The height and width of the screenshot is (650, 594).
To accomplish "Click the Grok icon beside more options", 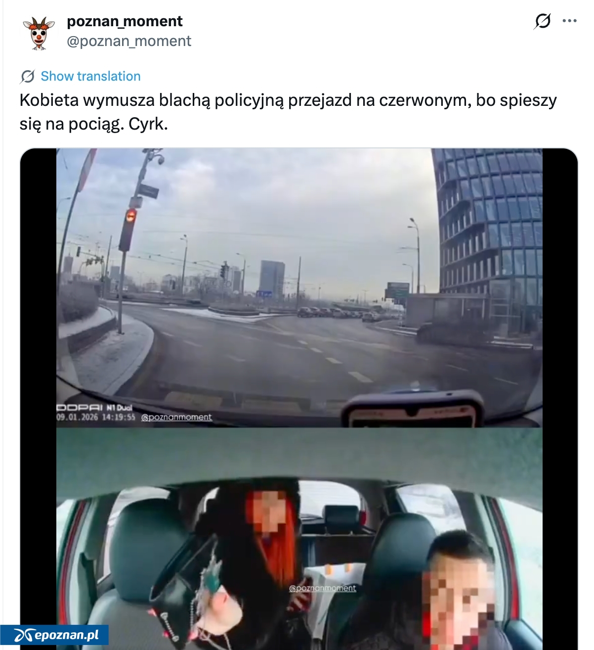I will (x=543, y=21).
